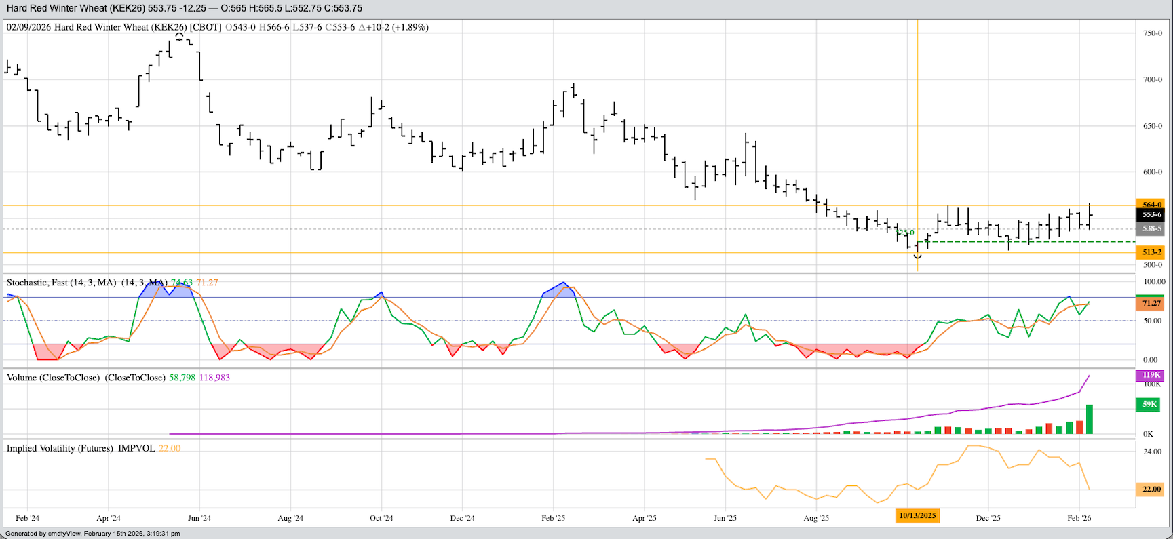Click the green 525-0 annotation on price chart
The image size is (1173, 539).
pyautogui.click(x=905, y=233)
